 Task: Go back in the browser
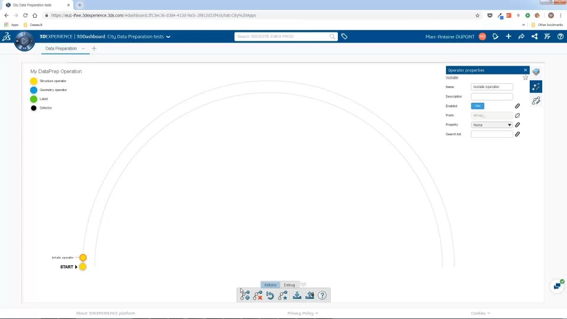pyautogui.click(x=6, y=15)
